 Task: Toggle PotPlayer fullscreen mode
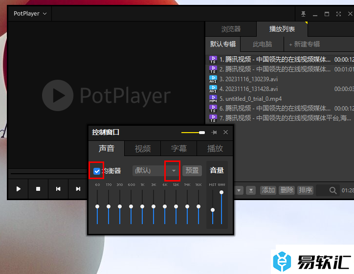338,14
